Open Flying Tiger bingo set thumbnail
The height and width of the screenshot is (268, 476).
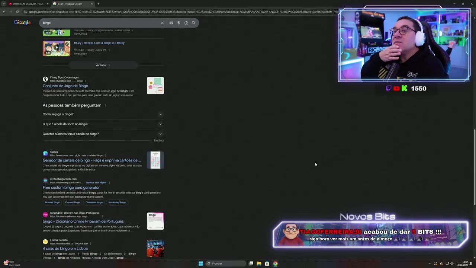coord(155,86)
